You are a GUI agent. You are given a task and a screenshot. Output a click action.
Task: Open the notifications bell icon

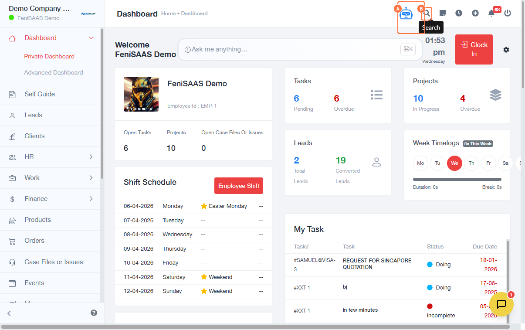tap(491, 13)
